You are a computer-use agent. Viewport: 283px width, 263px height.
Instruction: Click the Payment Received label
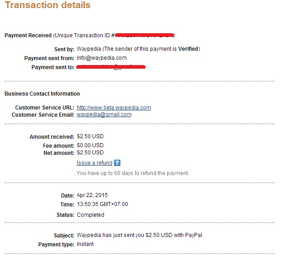coord(28,35)
